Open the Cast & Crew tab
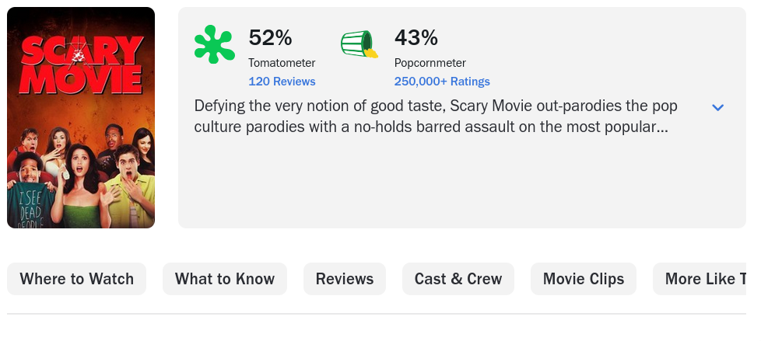The width and height of the screenshot is (761, 341). [458, 279]
